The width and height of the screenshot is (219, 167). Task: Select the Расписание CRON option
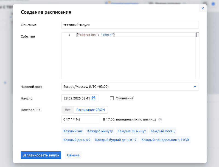(x=91, y=110)
